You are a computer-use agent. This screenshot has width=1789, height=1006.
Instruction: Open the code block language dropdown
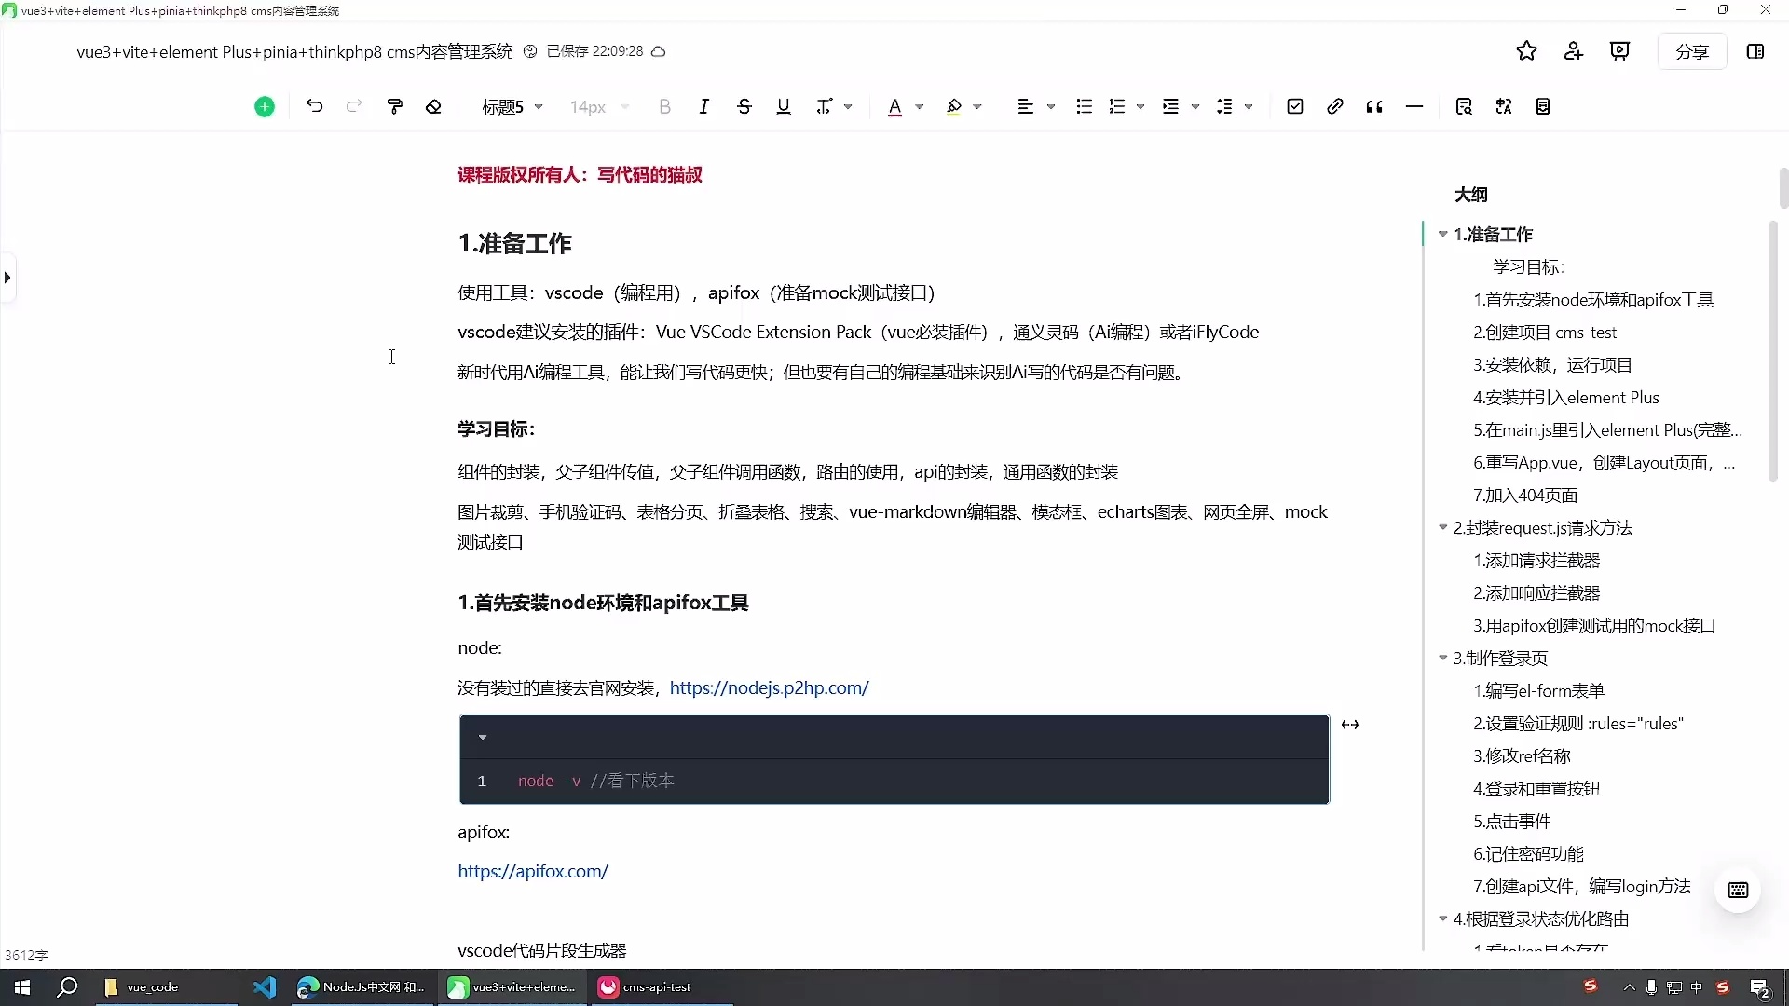click(483, 736)
